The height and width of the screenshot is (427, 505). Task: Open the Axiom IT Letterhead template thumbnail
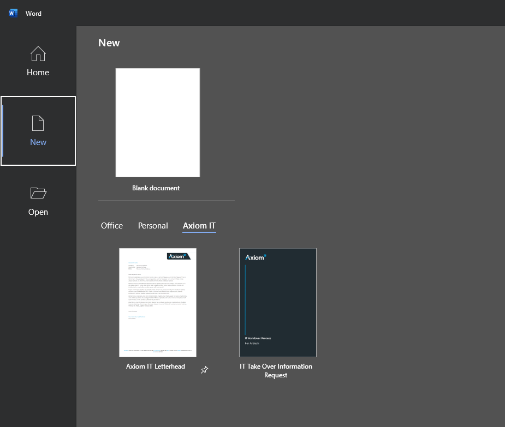pyautogui.click(x=158, y=303)
